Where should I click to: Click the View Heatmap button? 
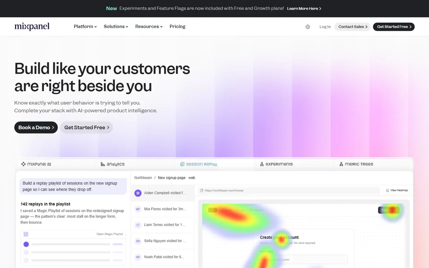(x=397, y=190)
